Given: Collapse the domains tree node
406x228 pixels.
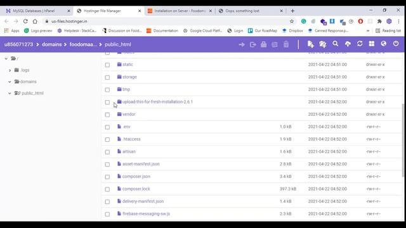Looking at the screenshot, I should [x=10, y=82].
